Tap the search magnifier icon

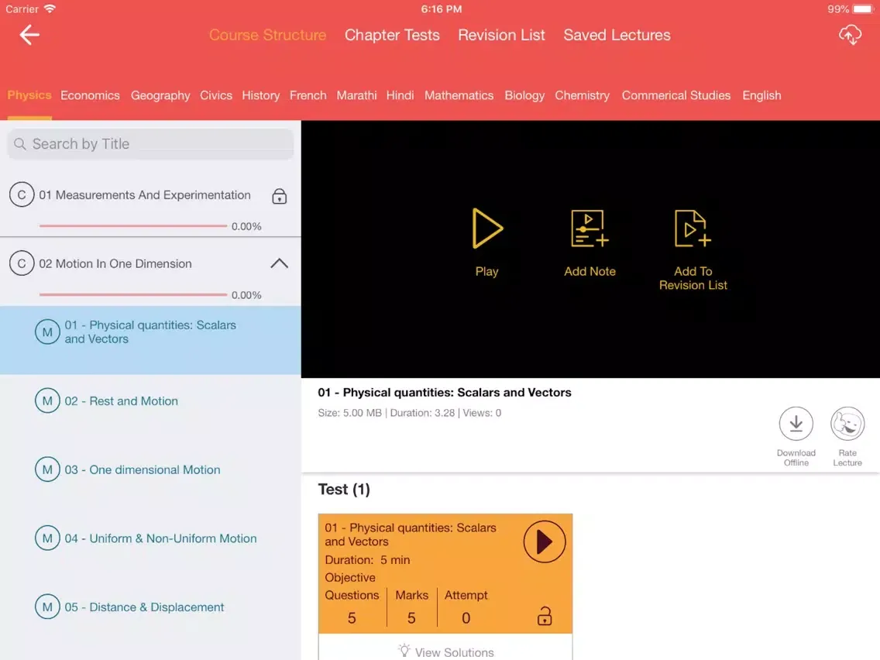pos(19,144)
